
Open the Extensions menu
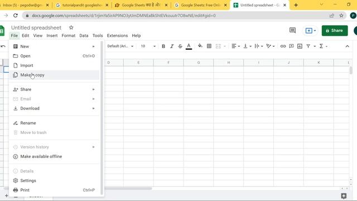(x=117, y=36)
